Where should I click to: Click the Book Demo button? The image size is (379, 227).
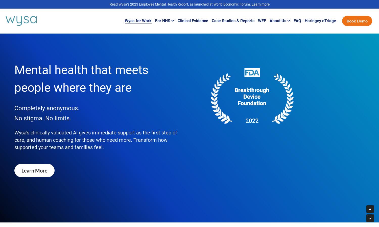tap(357, 21)
